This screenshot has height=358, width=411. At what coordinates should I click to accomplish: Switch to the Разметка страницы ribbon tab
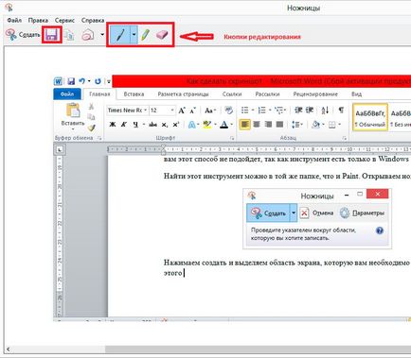point(183,94)
